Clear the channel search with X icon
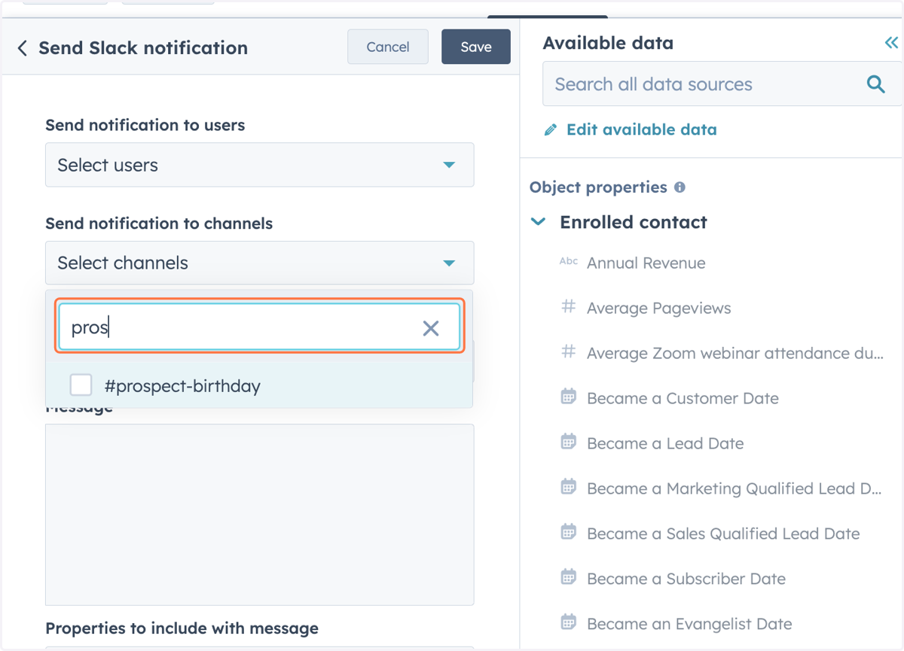Viewport: 904px width, 651px height. coord(431,328)
